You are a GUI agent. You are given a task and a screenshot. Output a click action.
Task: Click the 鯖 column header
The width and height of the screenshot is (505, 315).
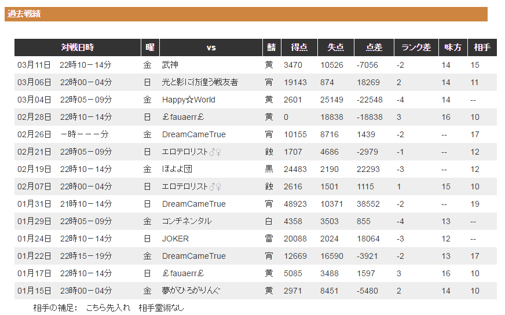point(272,47)
